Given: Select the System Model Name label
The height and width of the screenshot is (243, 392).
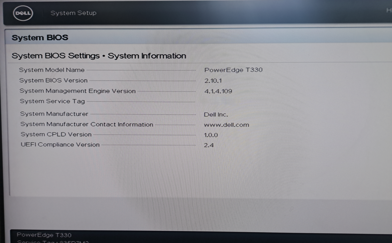Looking at the screenshot, I should pos(52,70).
